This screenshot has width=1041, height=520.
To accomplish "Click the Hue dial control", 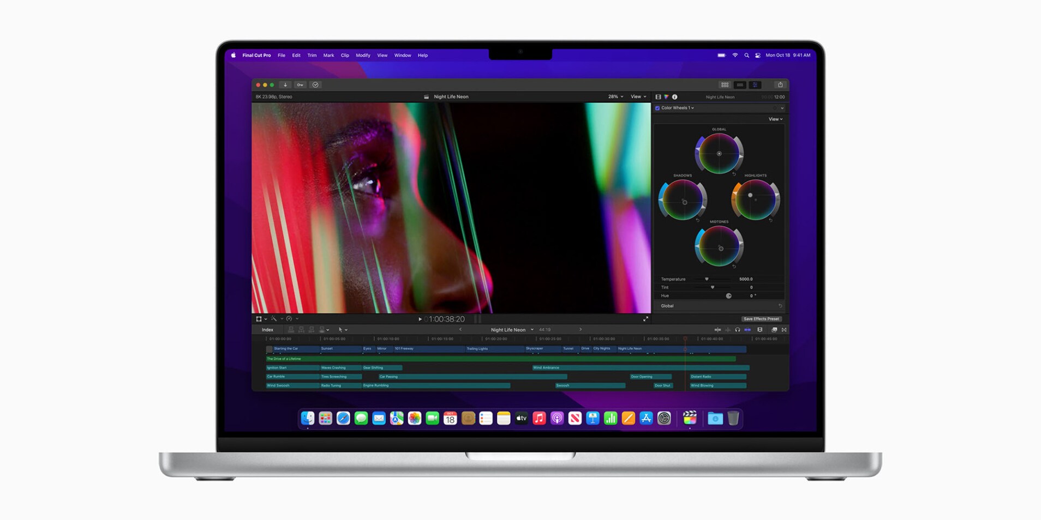I will click(x=728, y=295).
